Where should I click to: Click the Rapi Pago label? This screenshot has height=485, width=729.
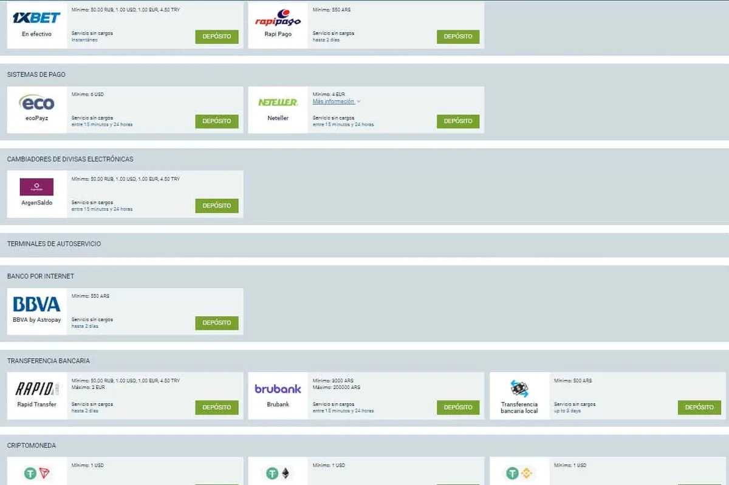point(278,34)
